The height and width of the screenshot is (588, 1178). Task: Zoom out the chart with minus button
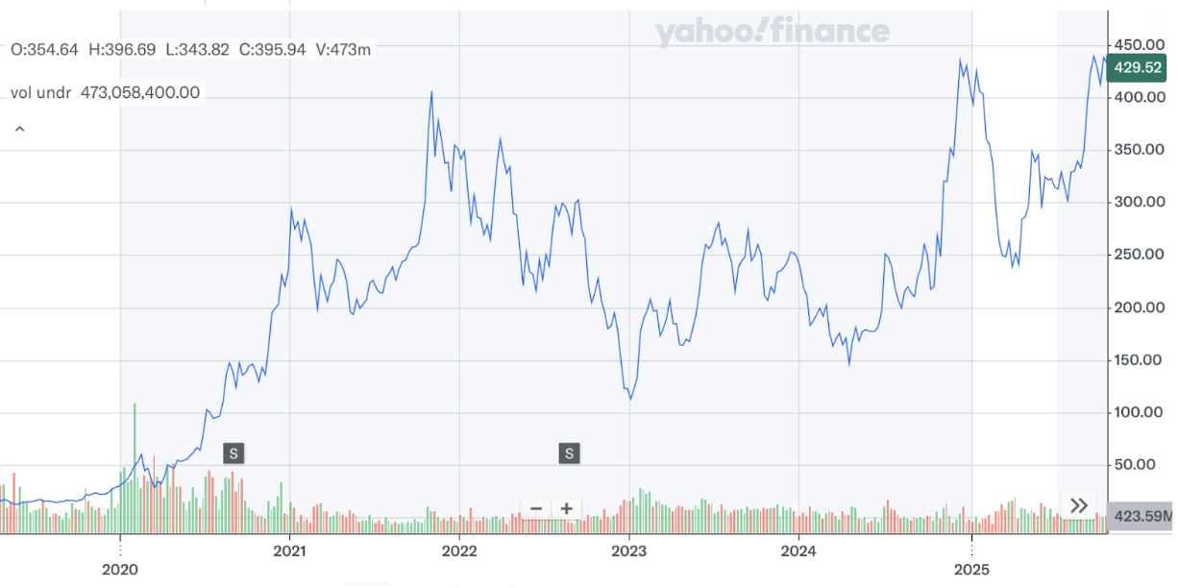coord(536,508)
